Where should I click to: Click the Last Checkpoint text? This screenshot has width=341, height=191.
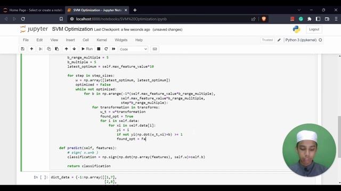pyautogui.click(x=122, y=30)
